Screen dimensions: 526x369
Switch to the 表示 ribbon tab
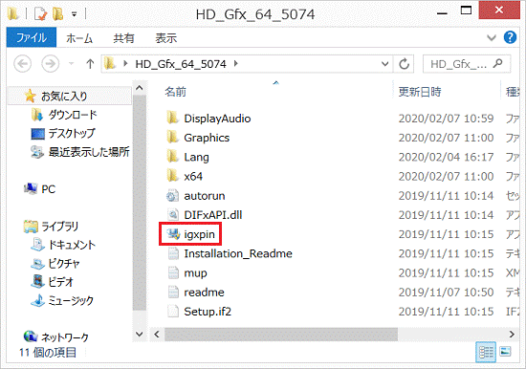166,38
